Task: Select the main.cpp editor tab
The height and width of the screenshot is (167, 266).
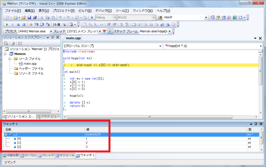Action: coord(73,38)
